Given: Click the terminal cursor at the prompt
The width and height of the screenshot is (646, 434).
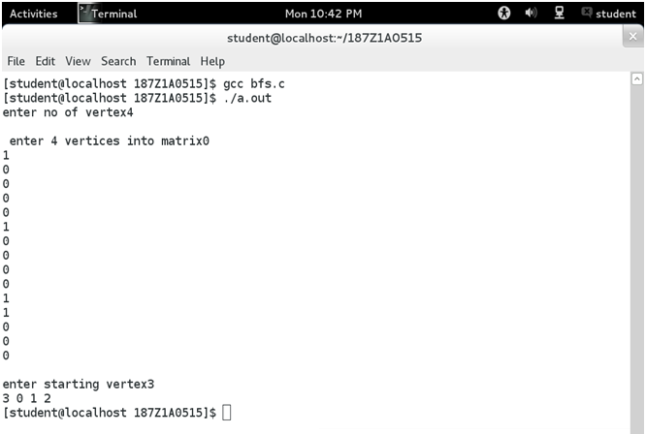Looking at the screenshot, I should pyautogui.click(x=227, y=412).
